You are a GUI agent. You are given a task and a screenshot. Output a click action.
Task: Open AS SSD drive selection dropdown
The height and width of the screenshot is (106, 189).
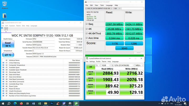tap(99, 8)
